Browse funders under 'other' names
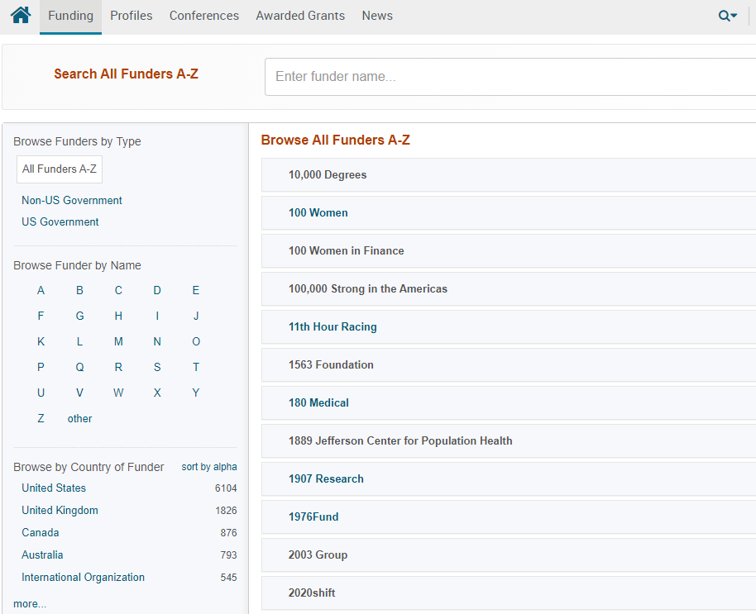The image size is (756, 614). click(x=79, y=419)
